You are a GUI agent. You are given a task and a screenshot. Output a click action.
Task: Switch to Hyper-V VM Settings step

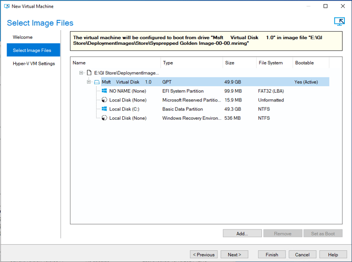(34, 64)
